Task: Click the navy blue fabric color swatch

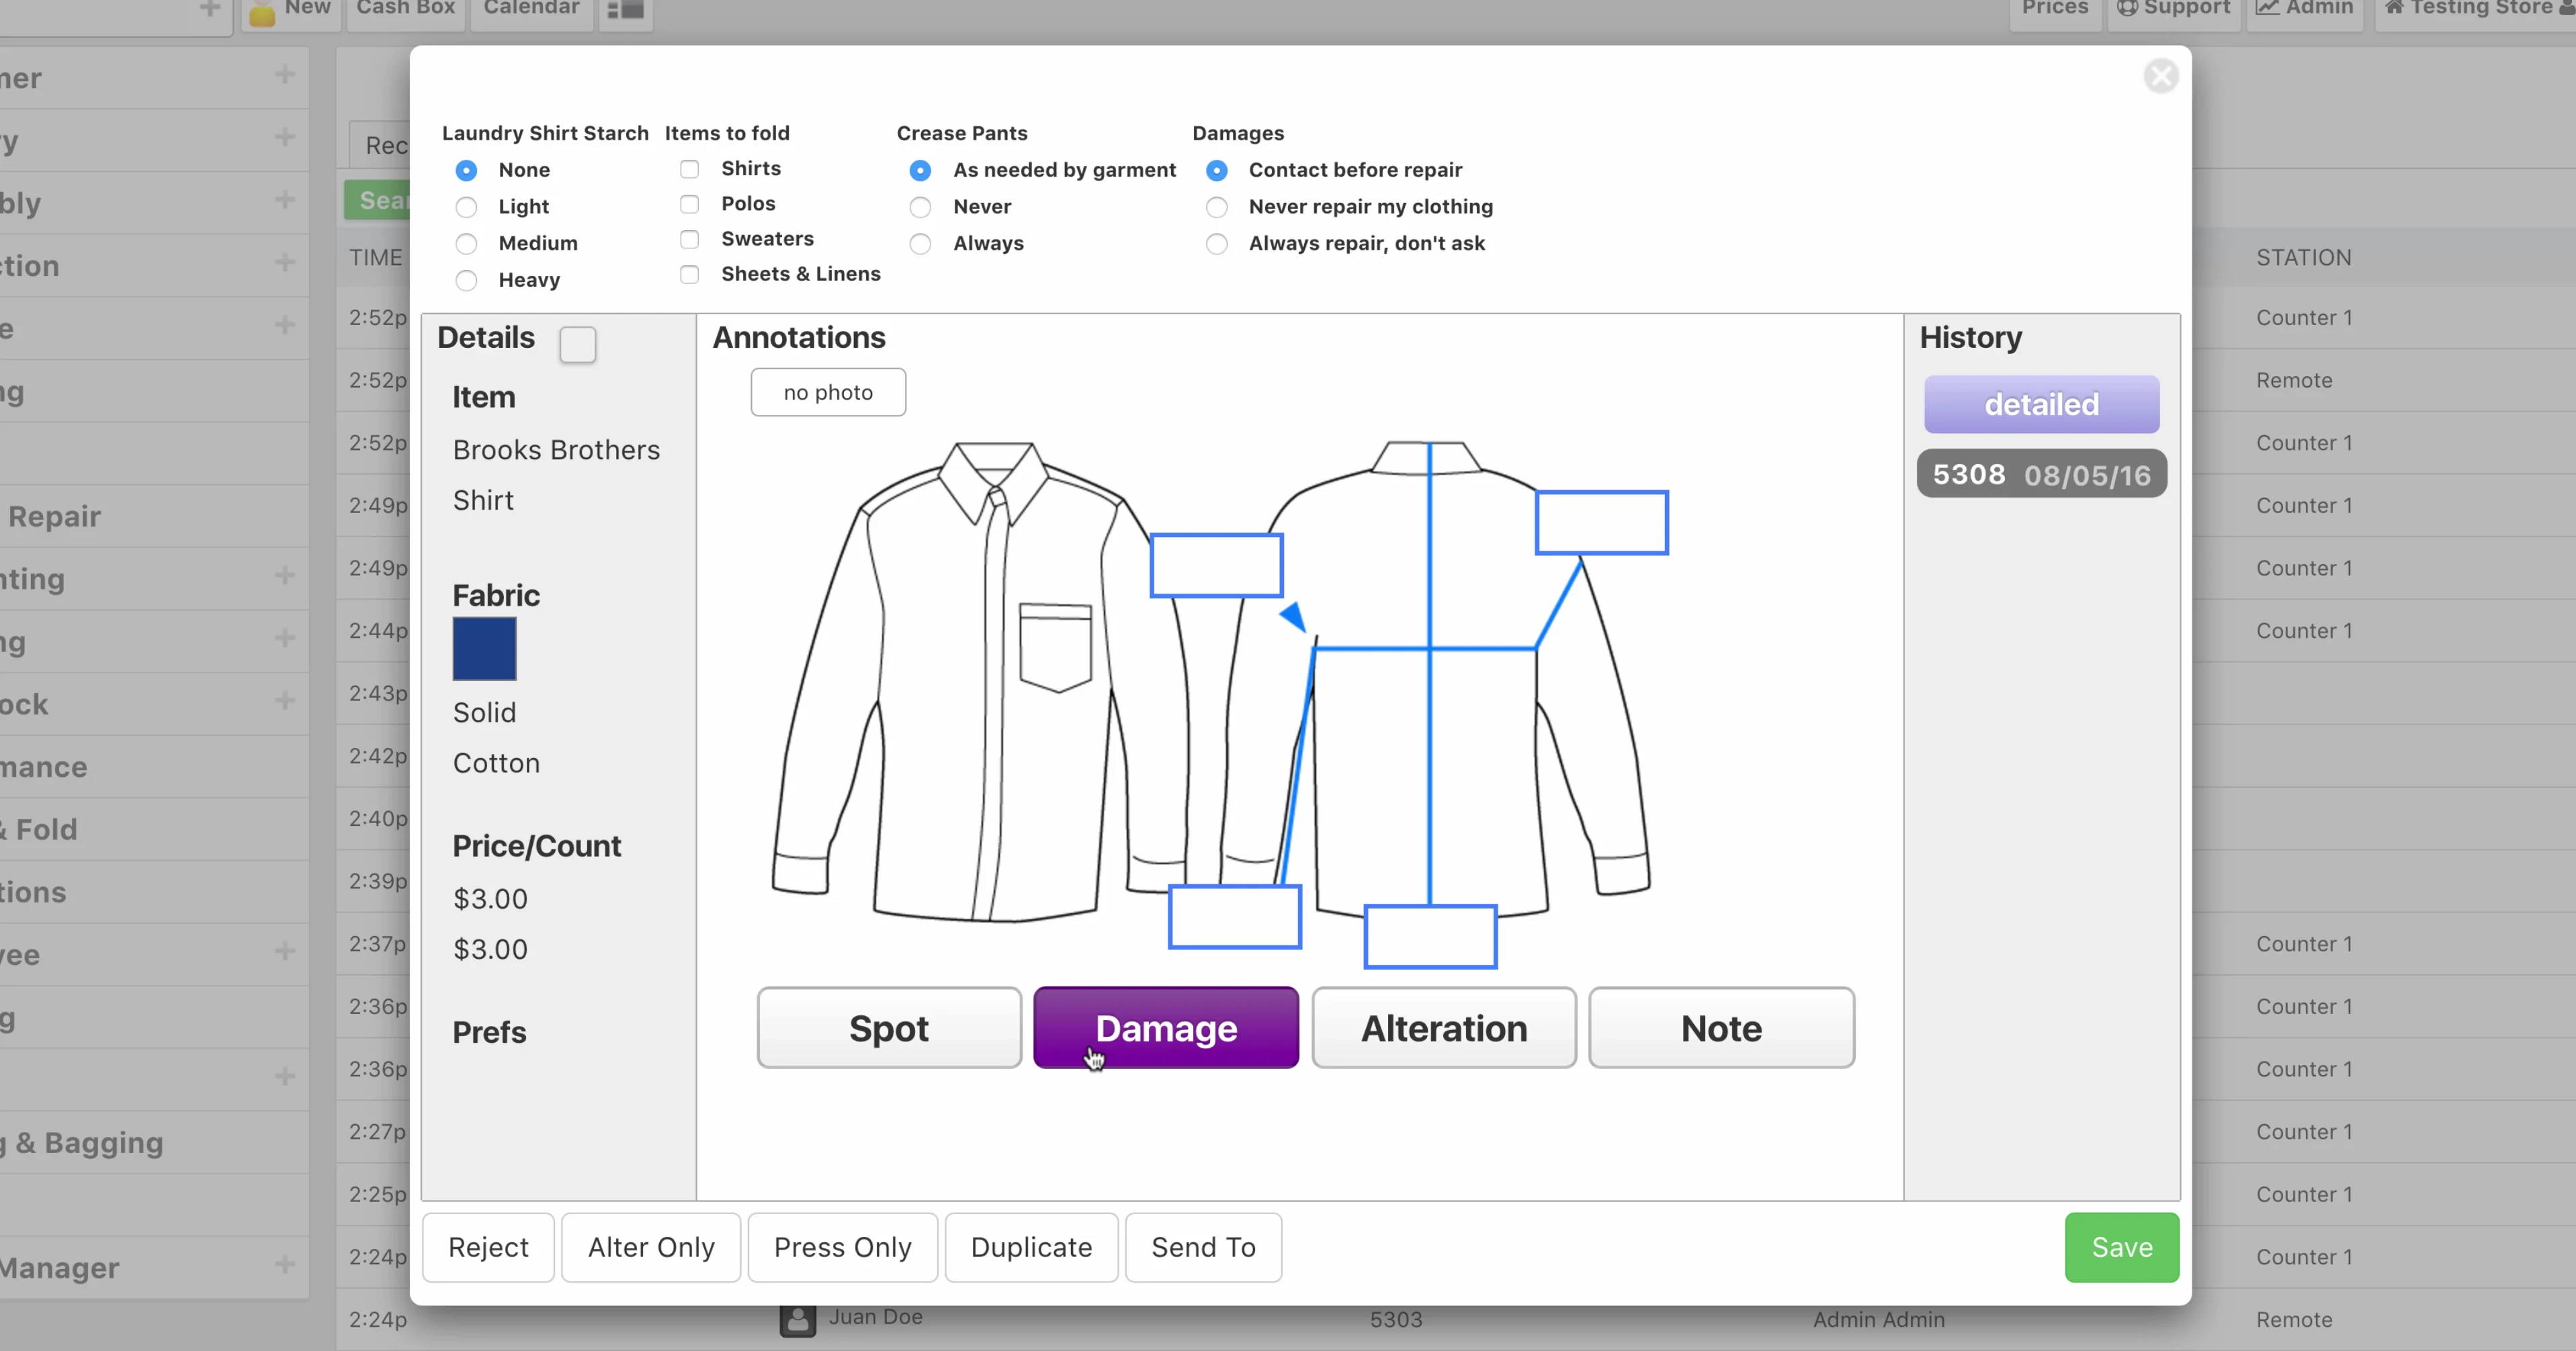Action: [484, 649]
